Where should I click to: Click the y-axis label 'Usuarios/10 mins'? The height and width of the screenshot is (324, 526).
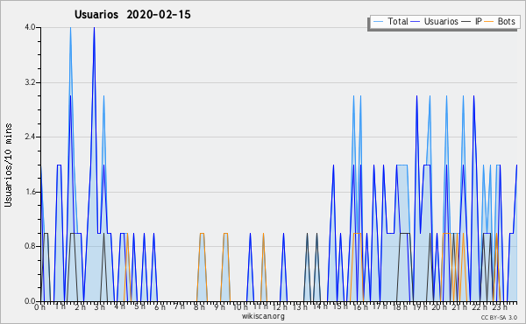[x=8, y=165]
